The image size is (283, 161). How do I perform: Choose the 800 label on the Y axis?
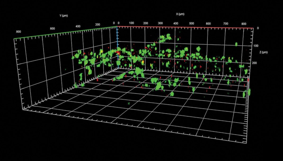[18, 32]
